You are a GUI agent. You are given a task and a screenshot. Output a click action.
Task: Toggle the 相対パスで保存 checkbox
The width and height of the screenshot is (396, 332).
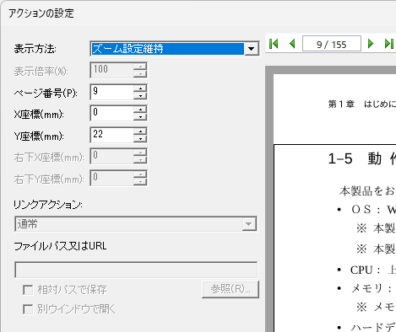[28, 290]
